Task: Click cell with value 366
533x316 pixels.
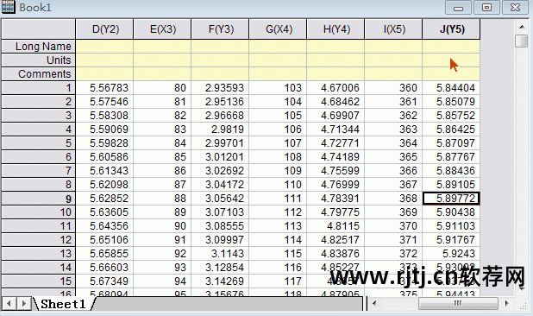Action: (393, 171)
